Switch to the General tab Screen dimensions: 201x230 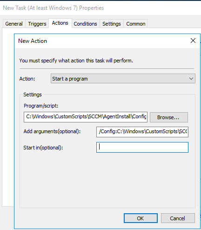[x=14, y=24]
